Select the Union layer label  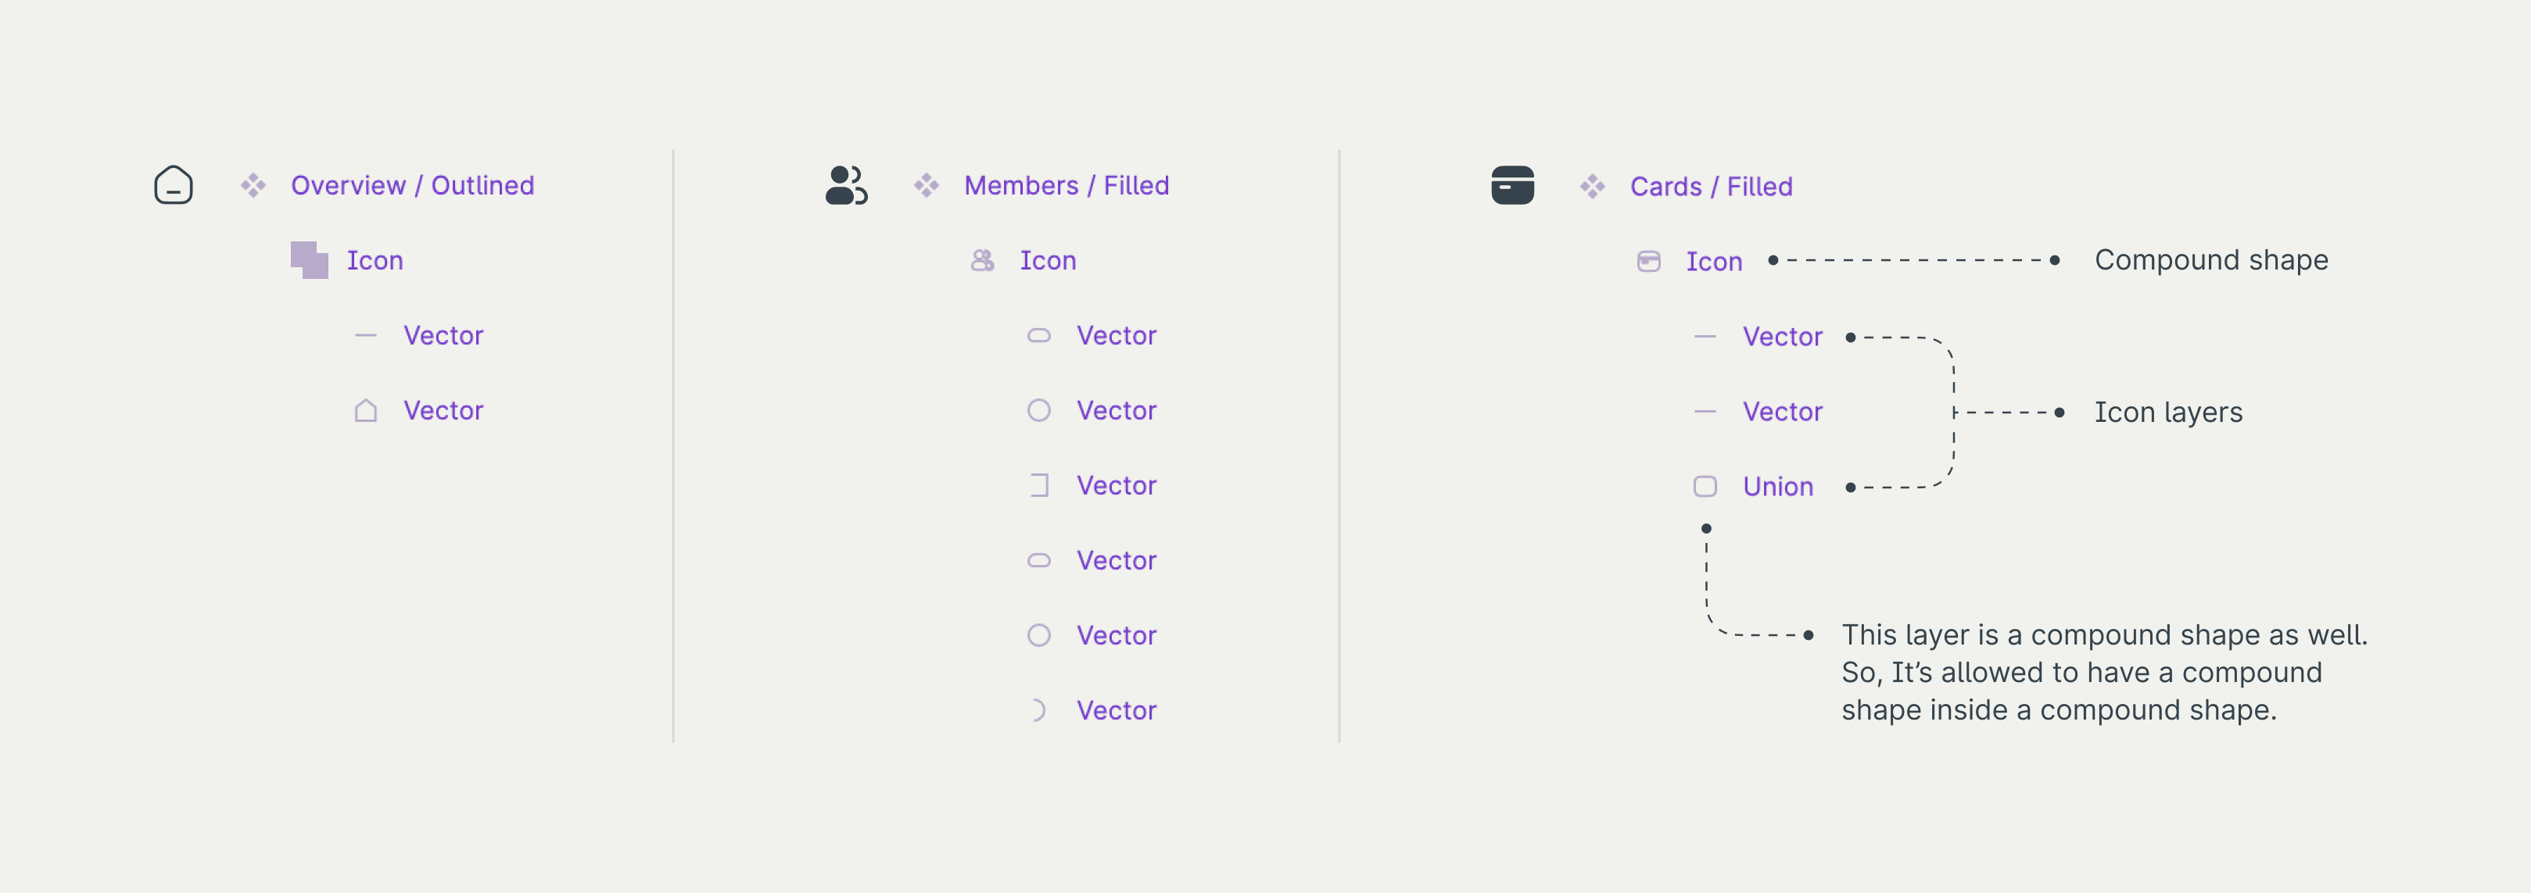(1777, 487)
